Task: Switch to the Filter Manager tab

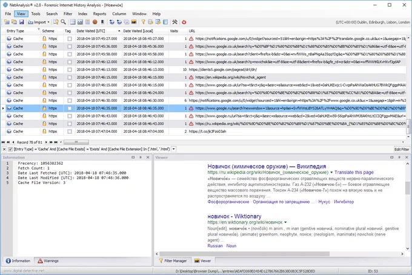Action: [x=173, y=261]
